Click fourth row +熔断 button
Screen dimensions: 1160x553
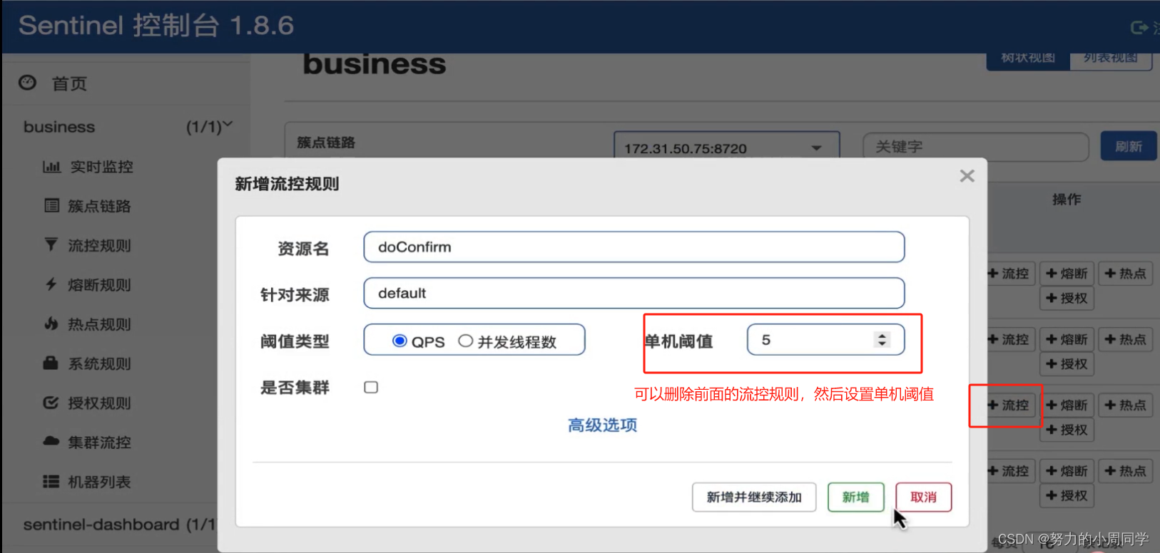(x=1067, y=471)
